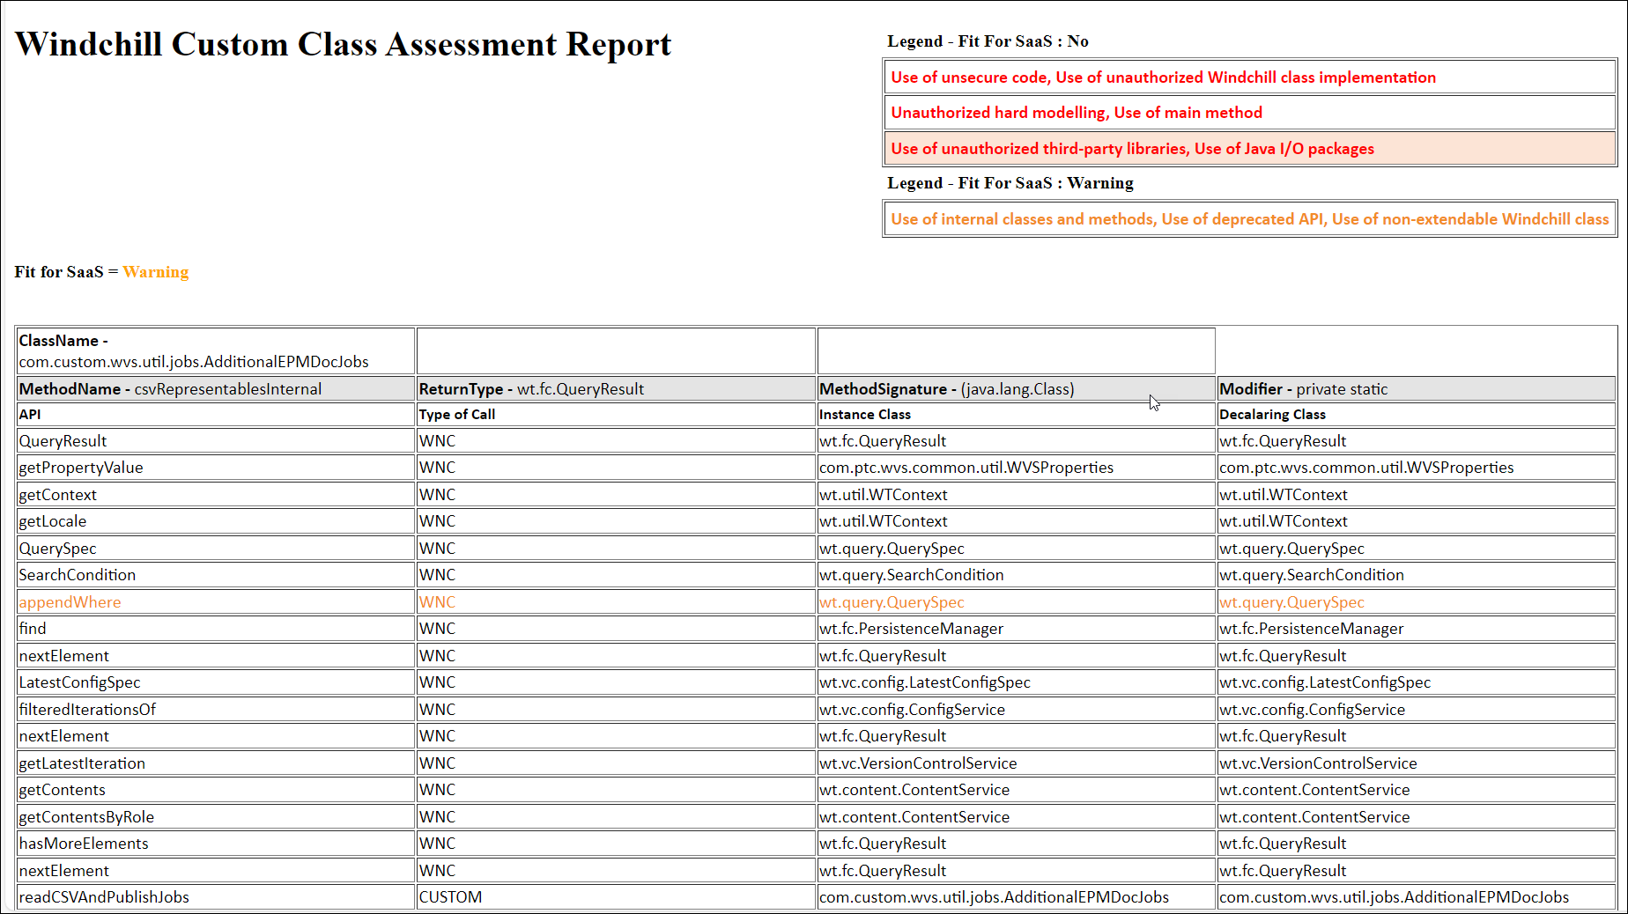The width and height of the screenshot is (1628, 914).
Task: Select AdditionalEPMDocJobs declaring class in readCSVAndPublishJobs row
Action: pyautogui.click(x=1417, y=897)
